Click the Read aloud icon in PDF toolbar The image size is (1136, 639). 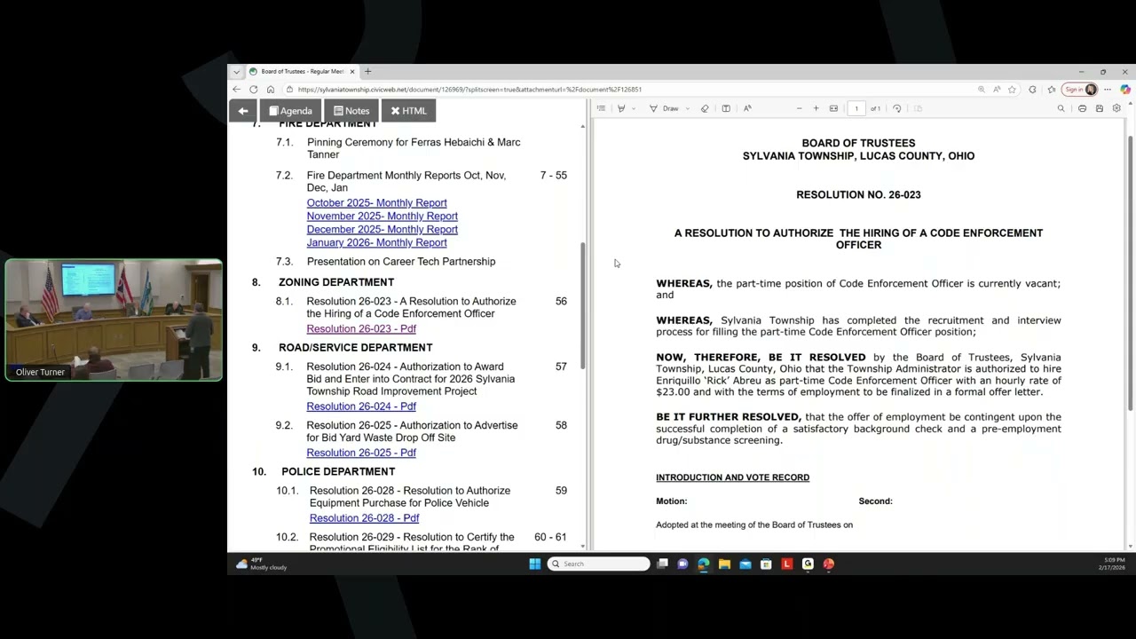(x=747, y=108)
